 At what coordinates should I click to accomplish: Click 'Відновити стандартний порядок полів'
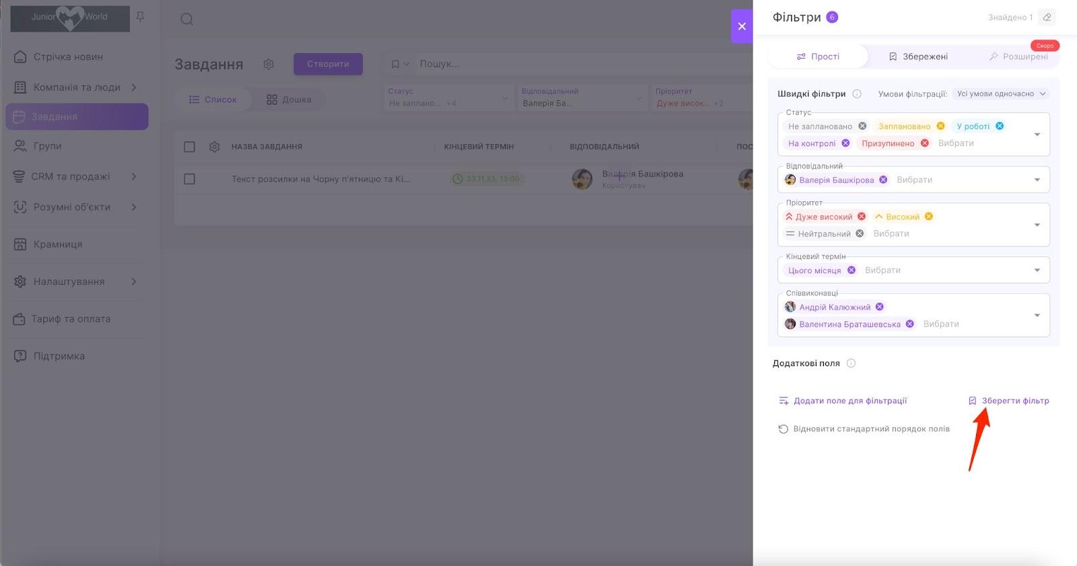point(864,429)
